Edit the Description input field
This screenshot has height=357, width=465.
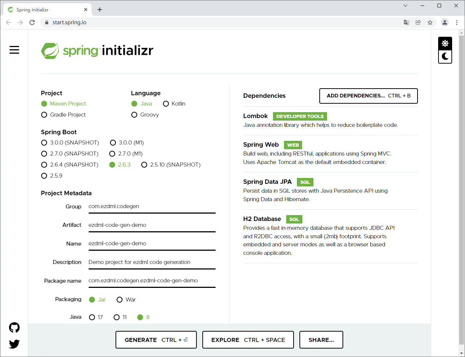[x=152, y=263]
